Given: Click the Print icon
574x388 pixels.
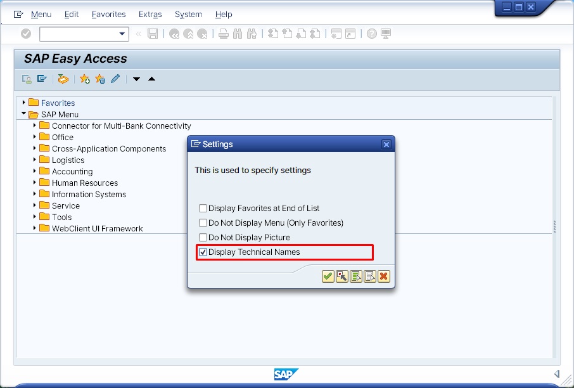Looking at the screenshot, I should click(223, 34).
